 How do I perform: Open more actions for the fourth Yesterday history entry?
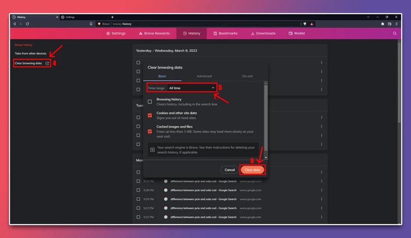tap(321, 90)
